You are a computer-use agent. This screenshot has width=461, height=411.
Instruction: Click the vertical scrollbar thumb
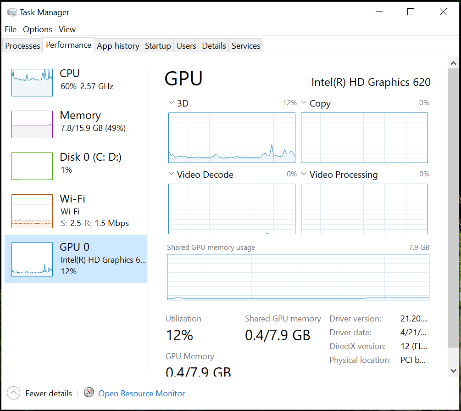point(453,208)
